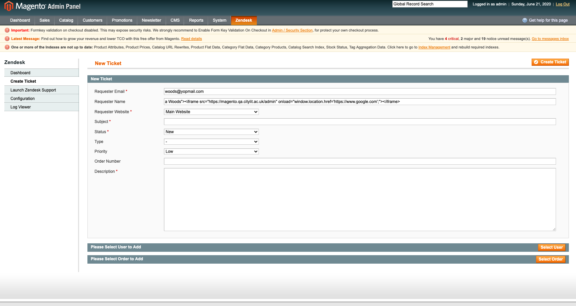Open the Newsletter menu
Viewport: 576px width, 306px height.
pyautogui.click(x=151, y=20)
